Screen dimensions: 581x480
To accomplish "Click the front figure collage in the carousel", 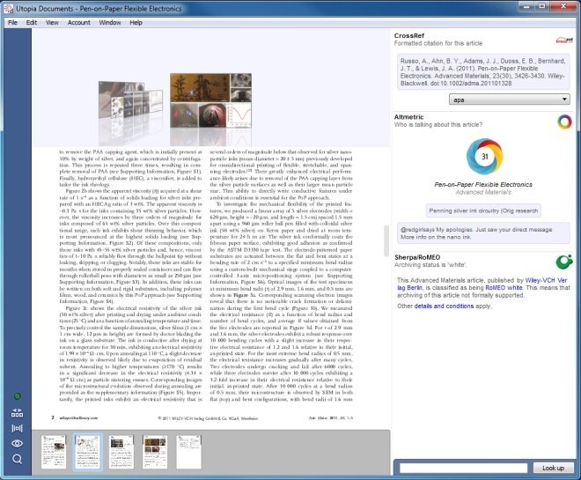I will (210, 100).
